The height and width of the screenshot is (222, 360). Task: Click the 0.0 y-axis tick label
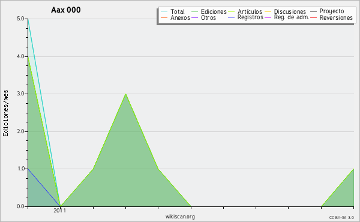20,206
